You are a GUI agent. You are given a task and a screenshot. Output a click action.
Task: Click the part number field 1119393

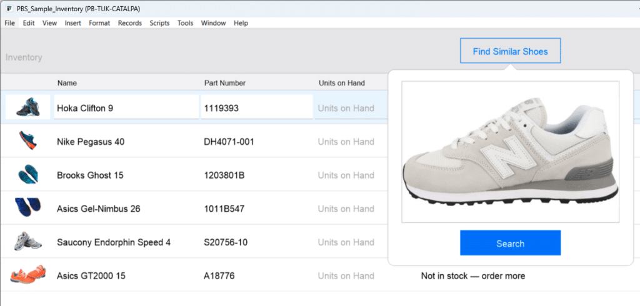pyautogui.click(x=257, y=107)
